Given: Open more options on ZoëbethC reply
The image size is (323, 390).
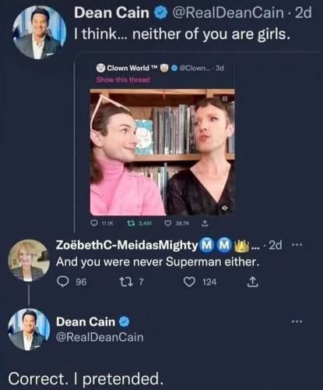Looking at the screenshot, I should [297, 245].
